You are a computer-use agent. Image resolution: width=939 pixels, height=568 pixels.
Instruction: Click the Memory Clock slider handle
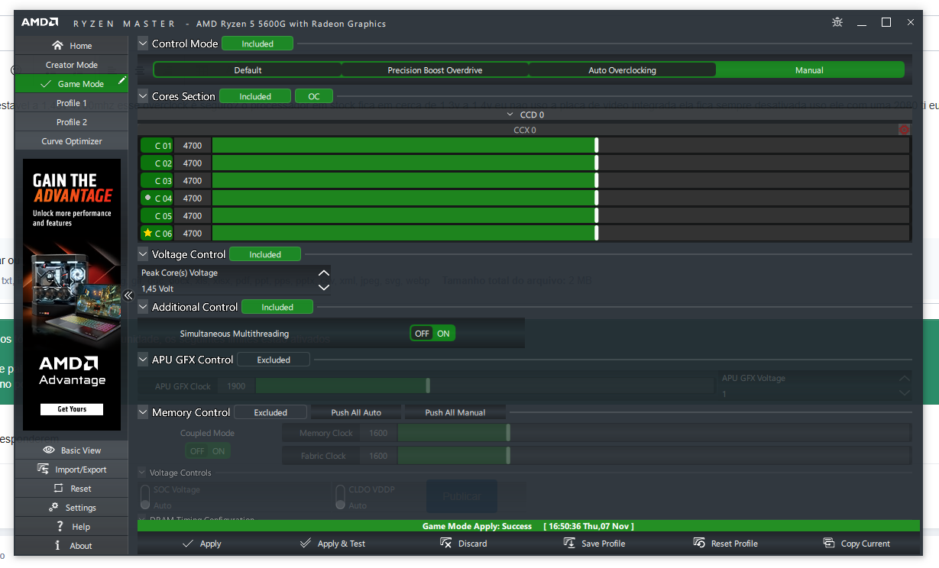tap(508, 433)
